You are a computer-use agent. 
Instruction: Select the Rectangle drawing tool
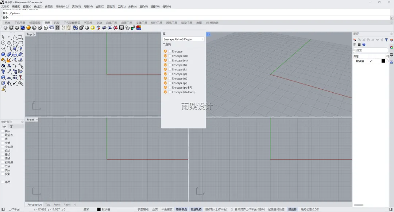pos(20,43)
